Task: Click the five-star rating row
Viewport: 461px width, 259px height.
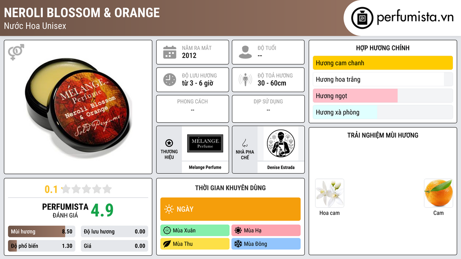Action: pos(86,189)
